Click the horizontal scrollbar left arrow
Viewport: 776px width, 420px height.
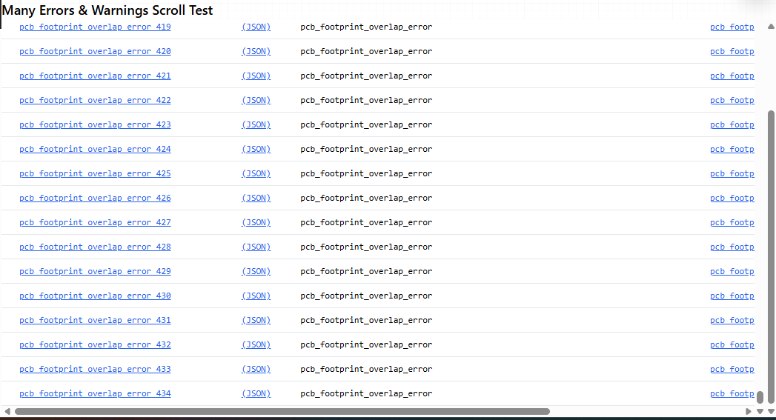pyautogui.click(x=7, y=412)
